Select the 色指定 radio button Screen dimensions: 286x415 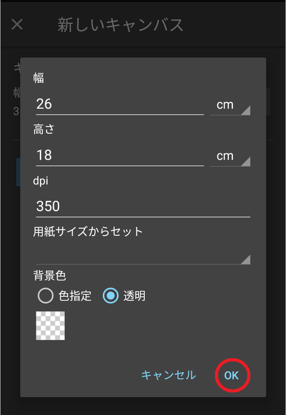[45, 296]
